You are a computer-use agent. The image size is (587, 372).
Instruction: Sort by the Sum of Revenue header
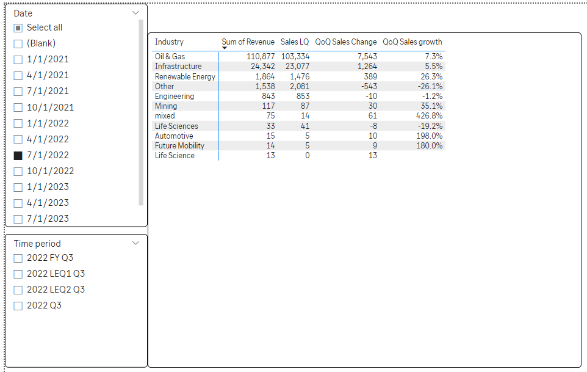click(x=248, y=42)
